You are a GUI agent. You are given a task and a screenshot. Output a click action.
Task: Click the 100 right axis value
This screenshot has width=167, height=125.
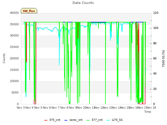point(156,28)
